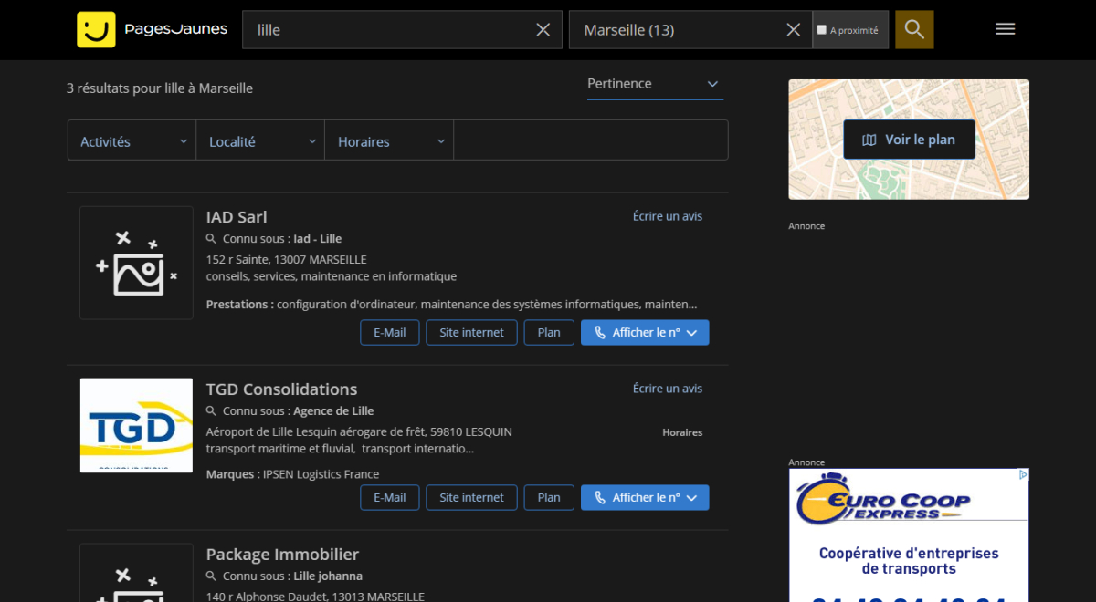Visit TGD Consolidations' Site internet
Screen dimensions: 1096x602
coord(471,497)
